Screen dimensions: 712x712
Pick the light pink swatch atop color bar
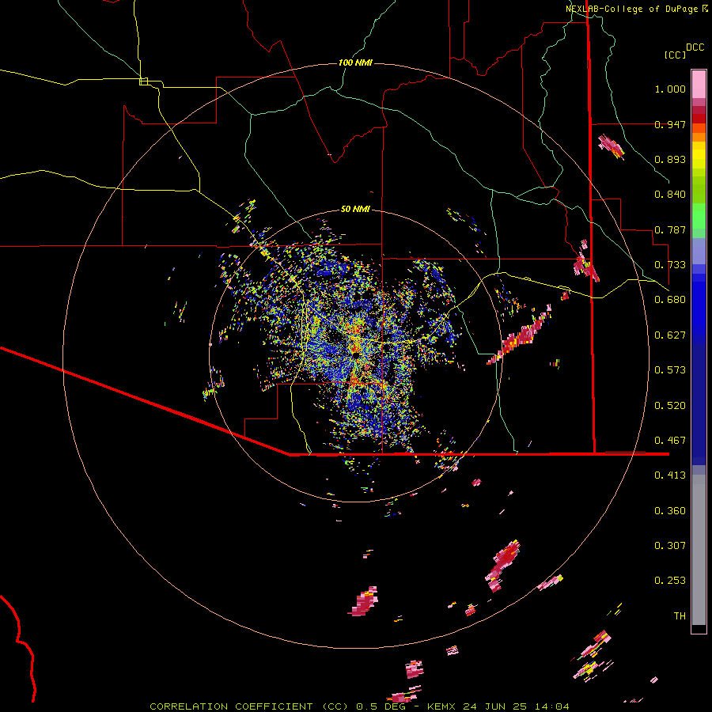[699, 85]
